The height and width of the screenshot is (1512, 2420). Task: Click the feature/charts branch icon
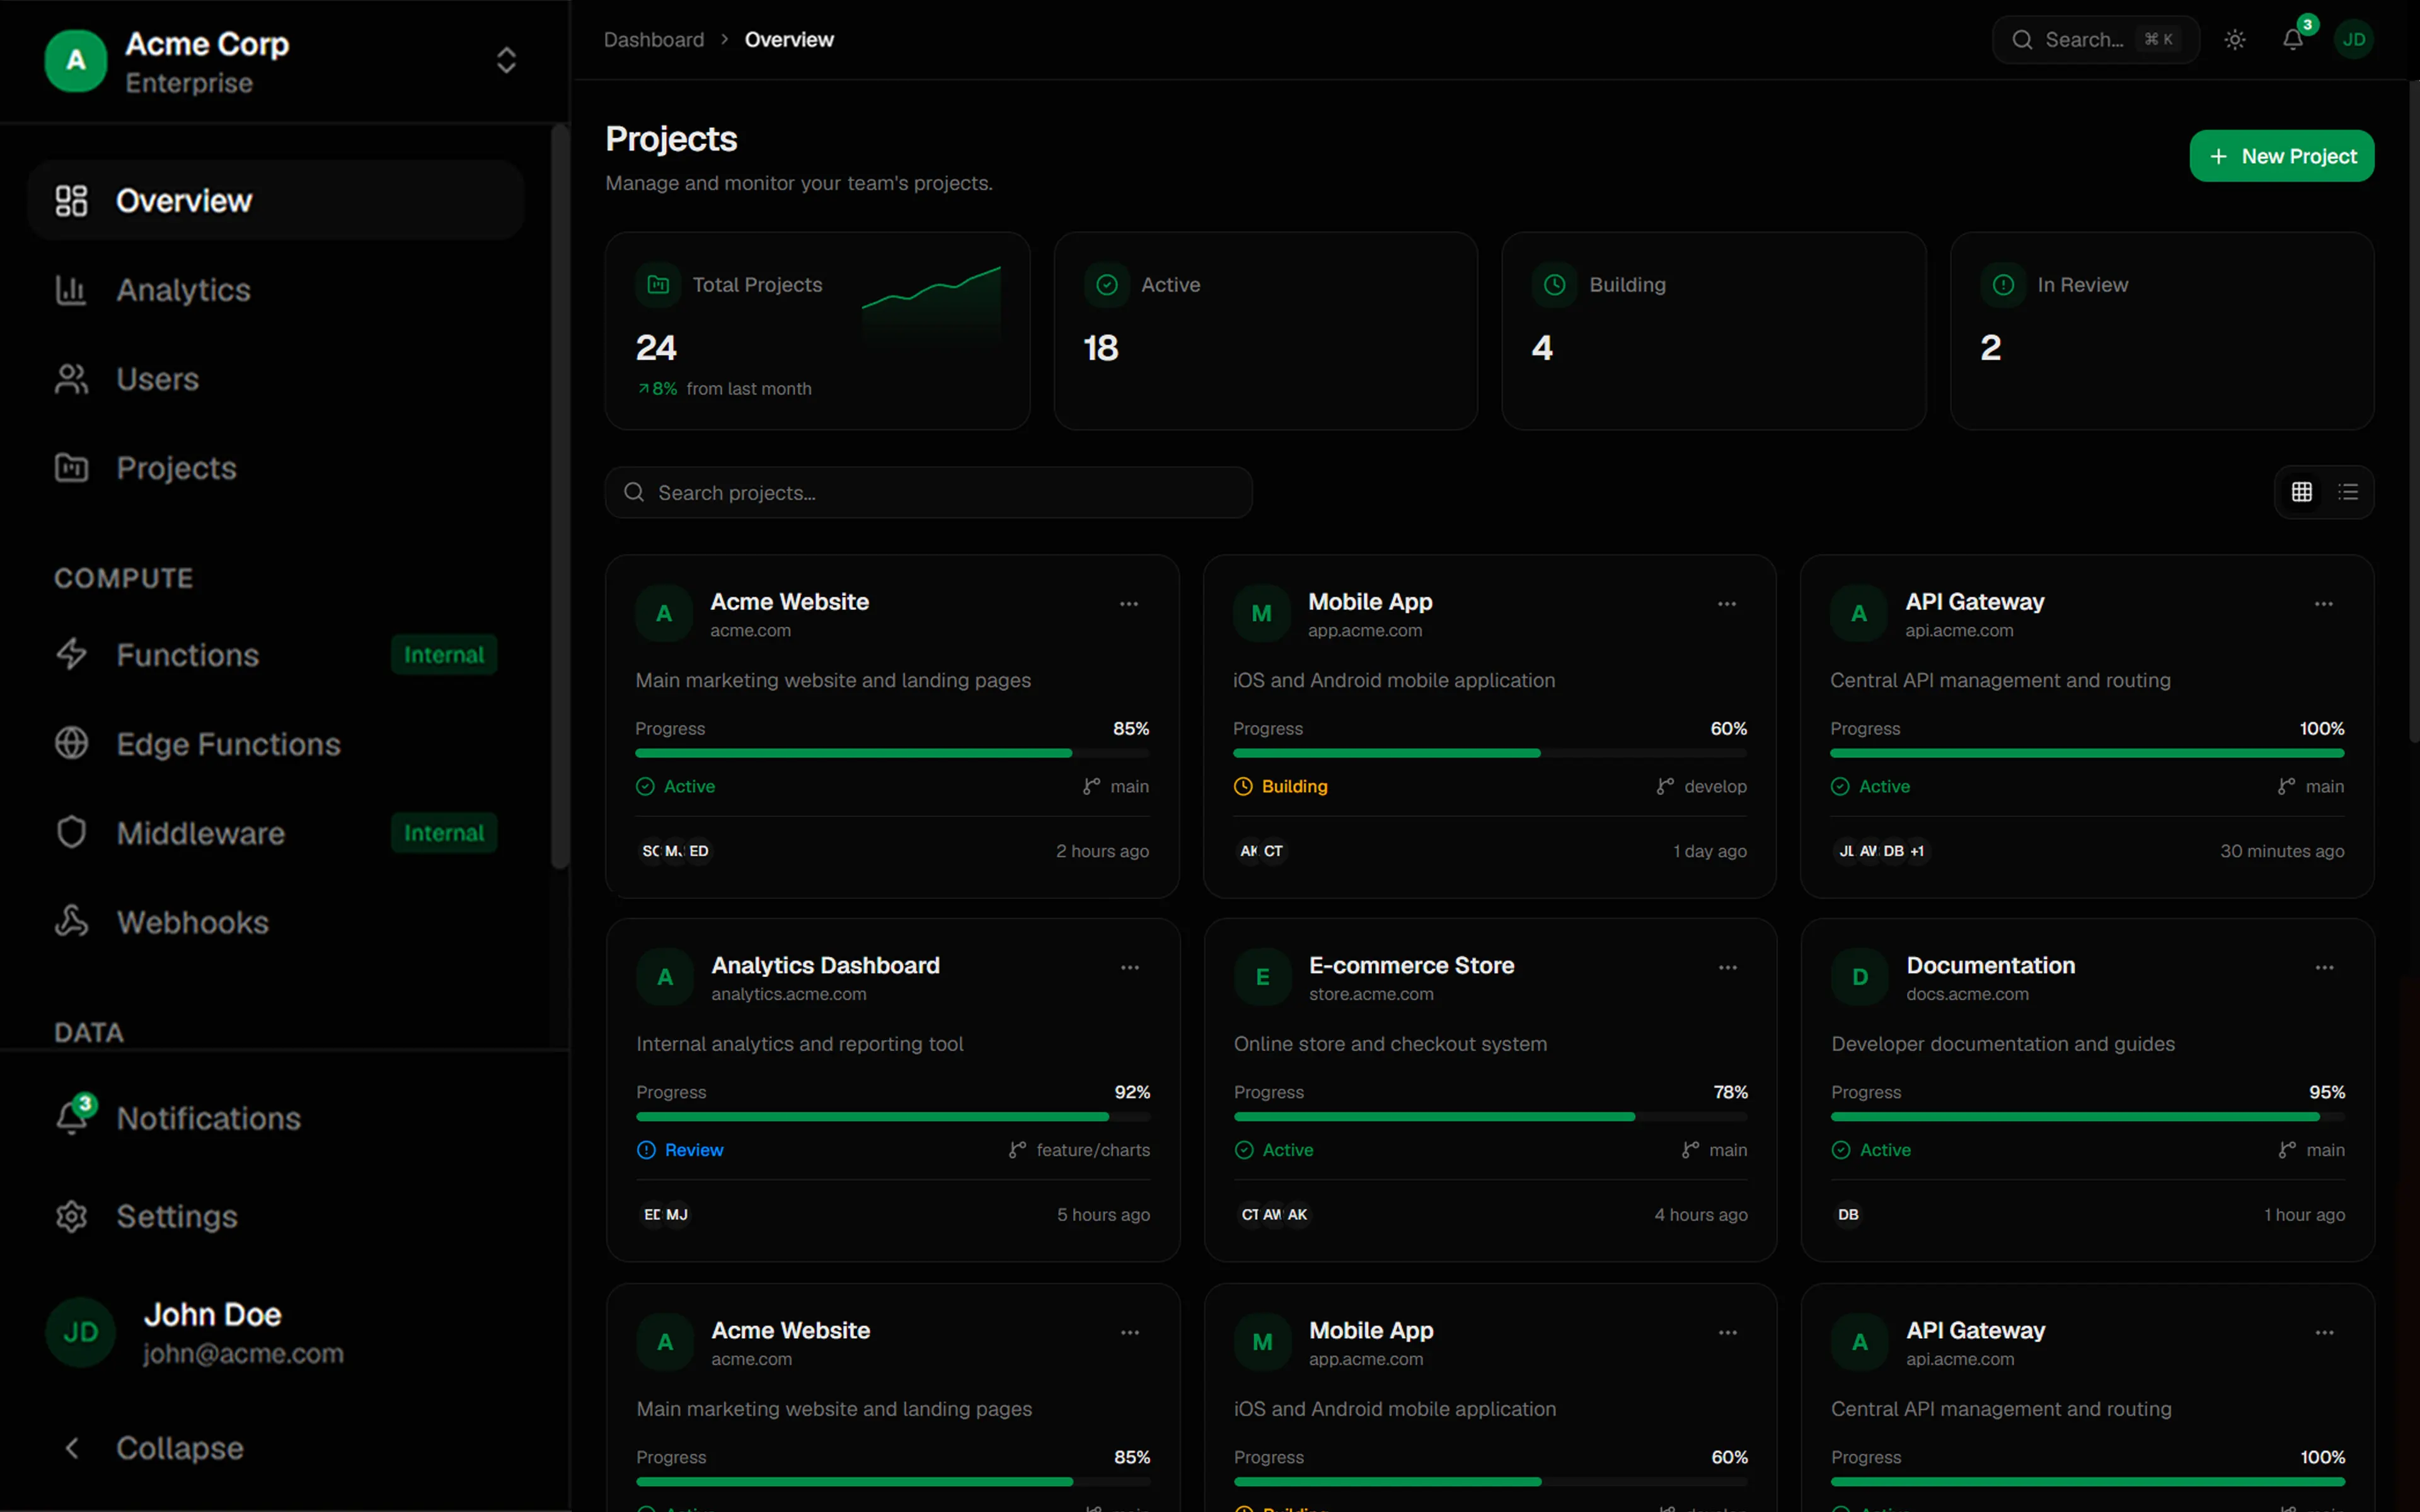point(1017,1150)
